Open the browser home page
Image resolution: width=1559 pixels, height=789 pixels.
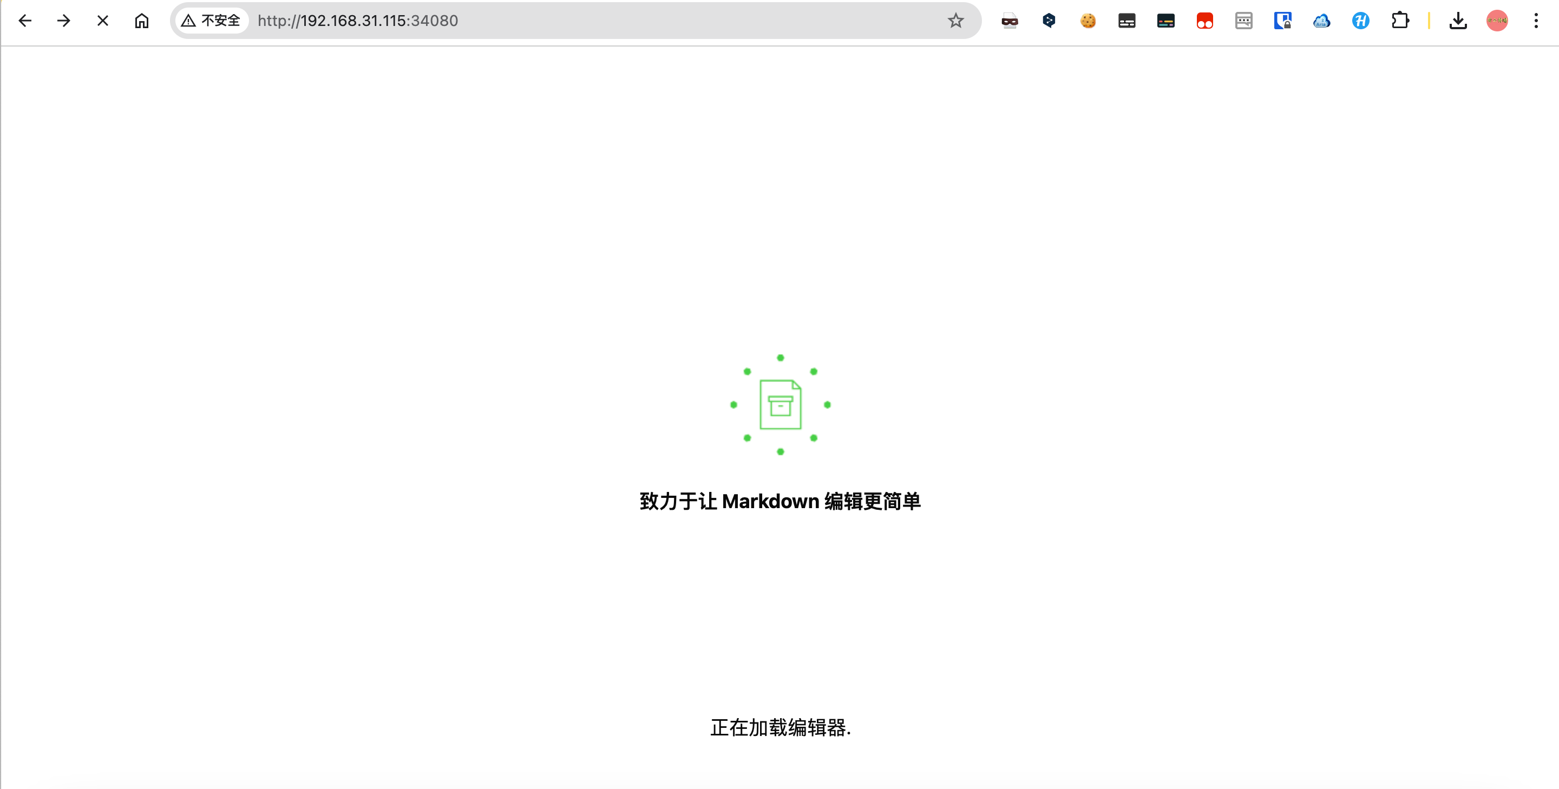pyautogui.click(x=142, y=21)
